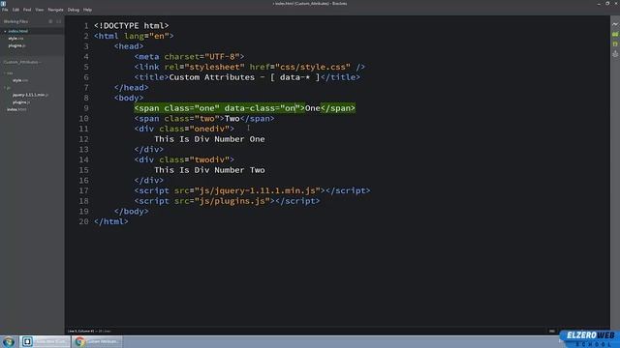Switch to Brackets taskbar button
Screen dimensions: 620x348
46,341
